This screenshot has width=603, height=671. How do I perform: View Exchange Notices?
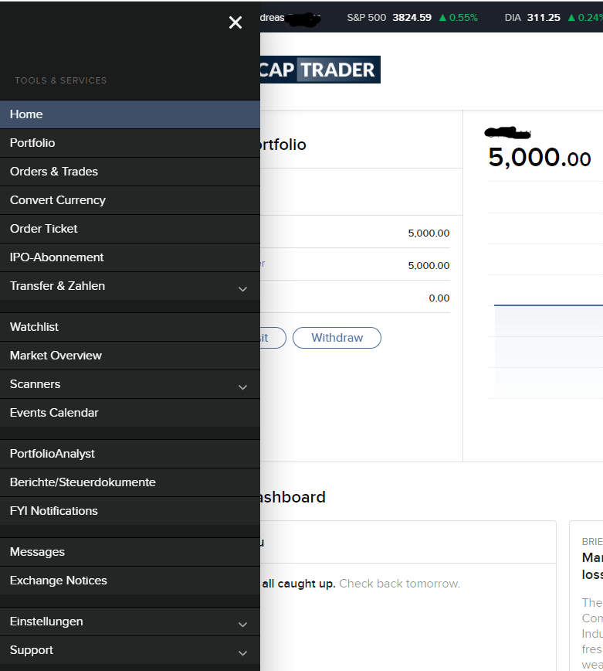coord(130,581)
